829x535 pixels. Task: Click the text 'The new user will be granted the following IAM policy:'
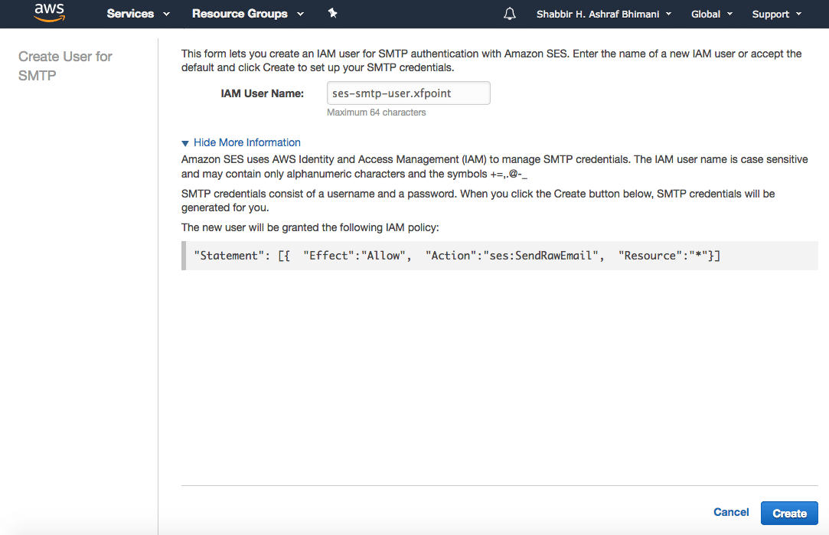coord(310,228)
